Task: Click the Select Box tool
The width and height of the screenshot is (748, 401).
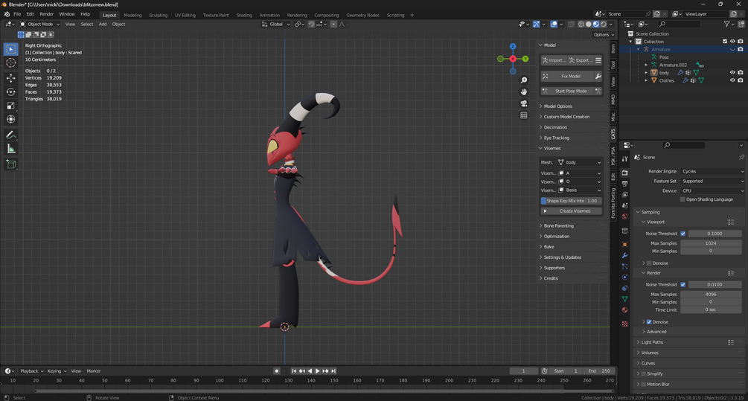Action: 10,48
